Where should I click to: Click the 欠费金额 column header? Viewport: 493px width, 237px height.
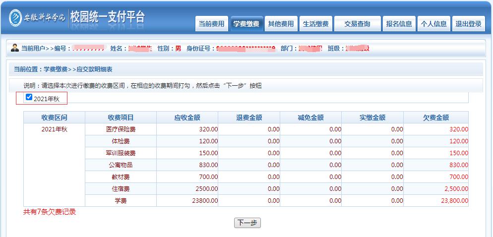[435, 118]
